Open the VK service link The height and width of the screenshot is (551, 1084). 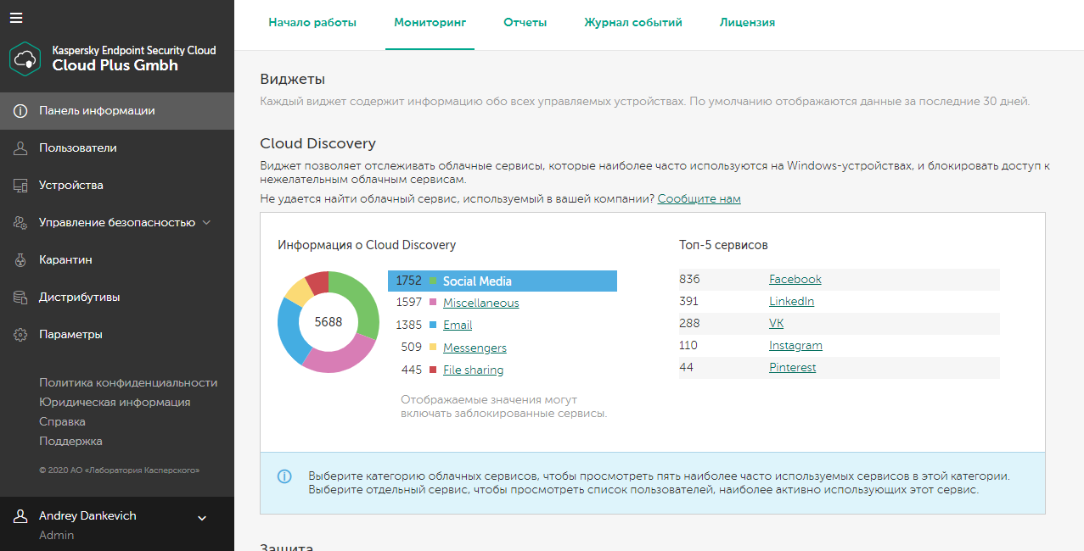tap(777, 324)
